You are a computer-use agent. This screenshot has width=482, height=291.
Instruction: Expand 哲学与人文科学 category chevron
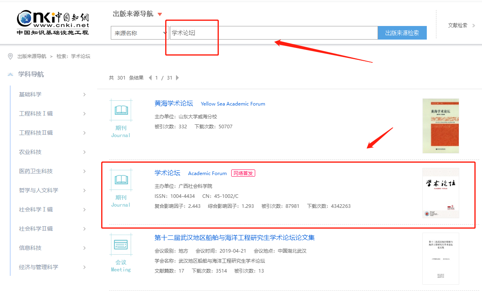click(84, 190)
